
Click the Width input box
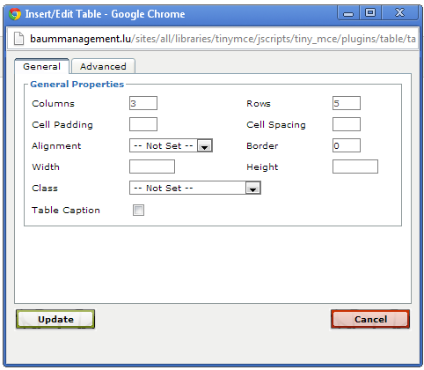pyautogui.click(x=152, y=166)
